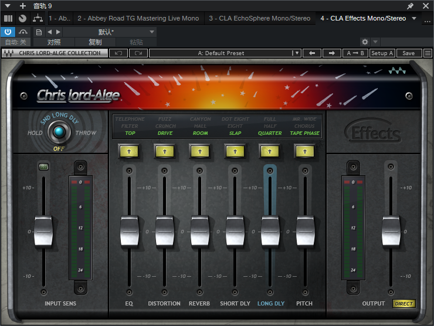
Task: Click the Save preset button
Action: click(x=409, y=53)
